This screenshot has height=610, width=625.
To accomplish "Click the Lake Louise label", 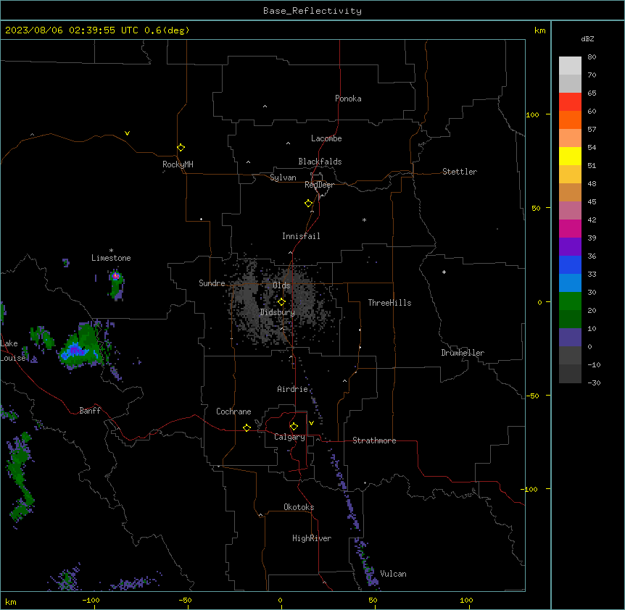I will coord(12,351).
